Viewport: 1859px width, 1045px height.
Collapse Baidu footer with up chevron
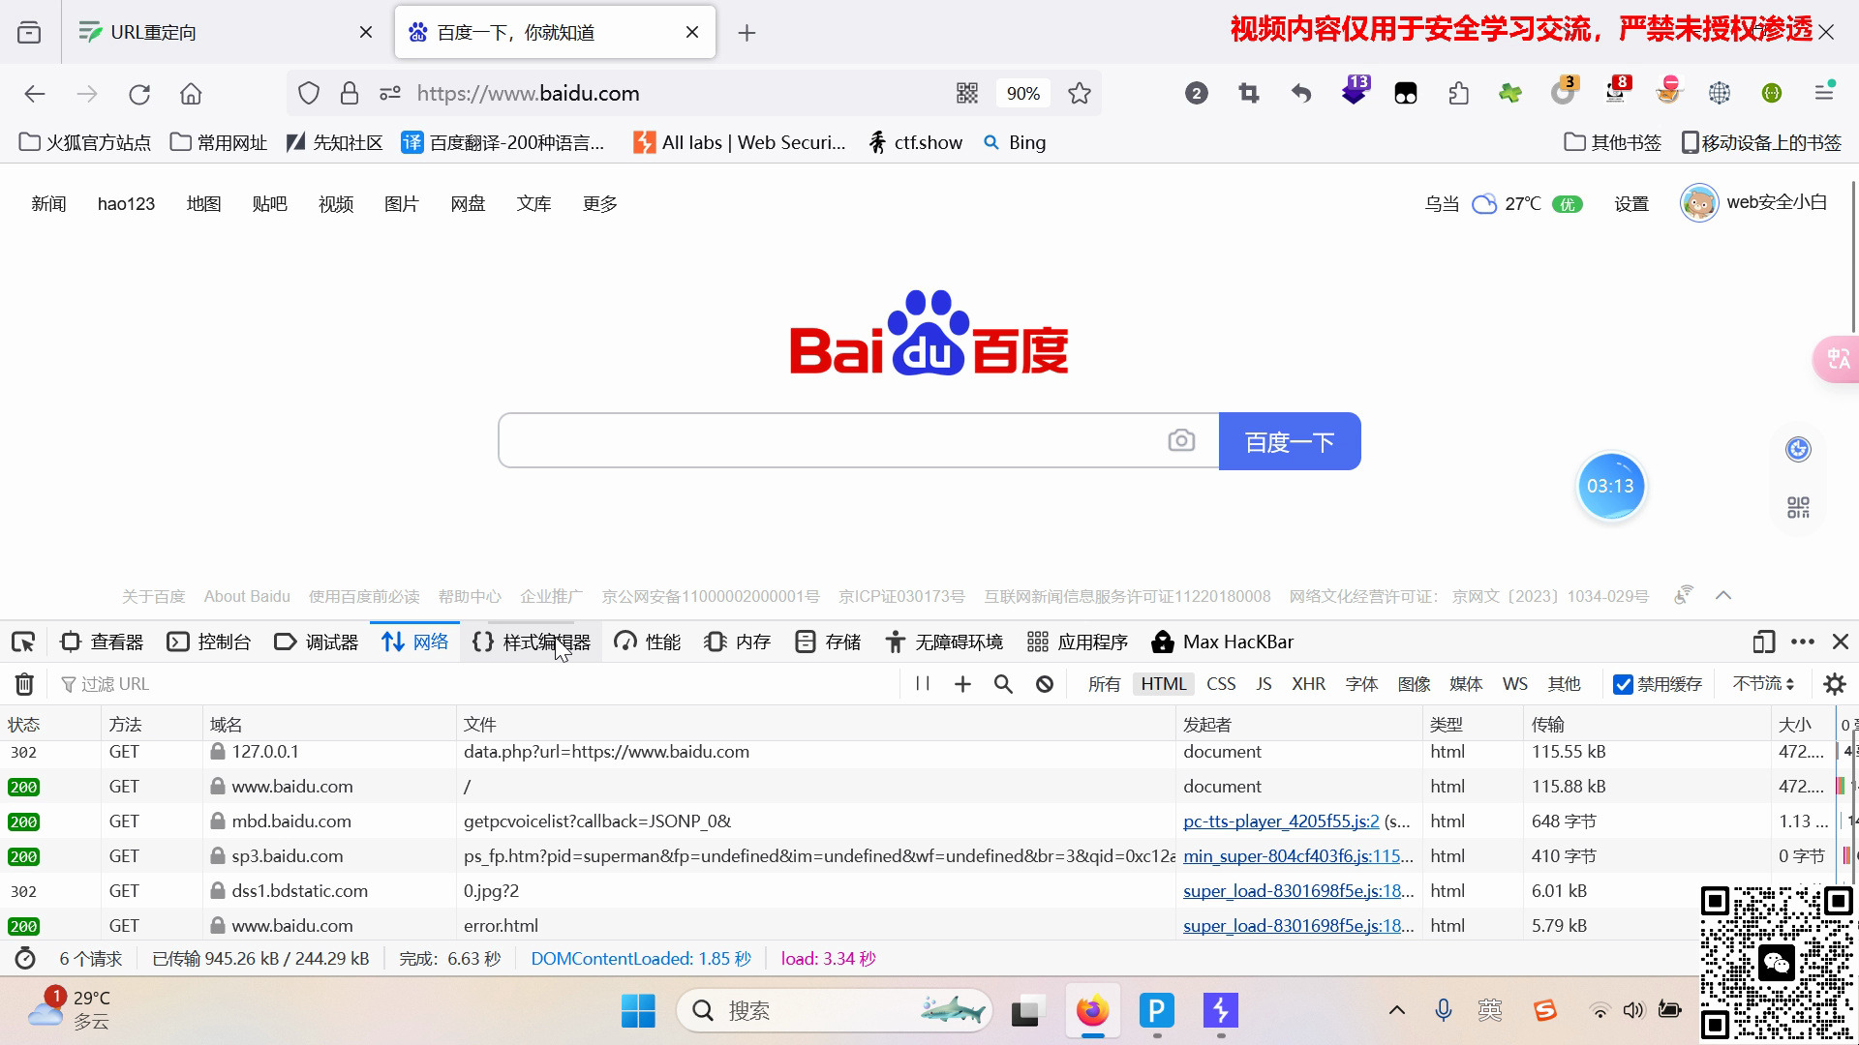click(1723, 596)
